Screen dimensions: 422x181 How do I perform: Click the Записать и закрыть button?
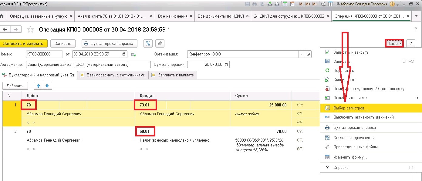click(x=23, y=43)
